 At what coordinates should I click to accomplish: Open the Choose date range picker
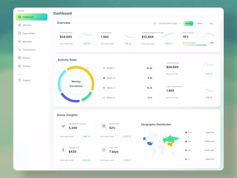[168, 23]
